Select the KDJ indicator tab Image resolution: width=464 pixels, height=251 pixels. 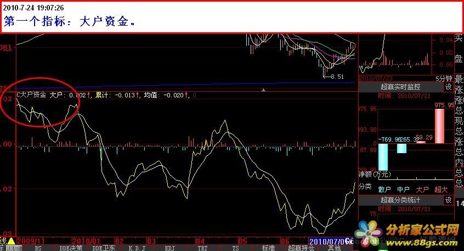click(169, 248)
